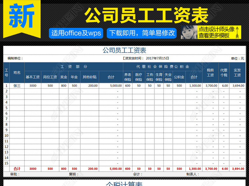Click 张三's insurance total cell 1,300.00
This screenshot has height=186, width=249.
tap(194, 86)
